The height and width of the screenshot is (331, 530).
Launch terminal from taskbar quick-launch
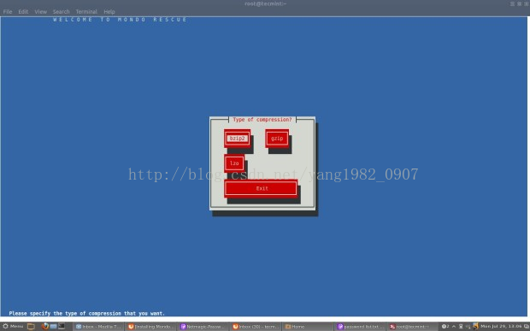point(62,326)
